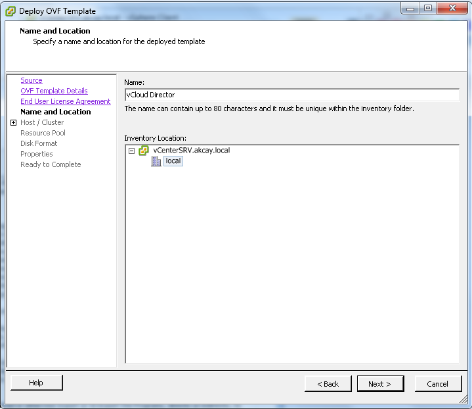Select vCenterSRV.akcay.local in inventory
The height and width of the screenshot is (409, 472).
pos(192,150)
